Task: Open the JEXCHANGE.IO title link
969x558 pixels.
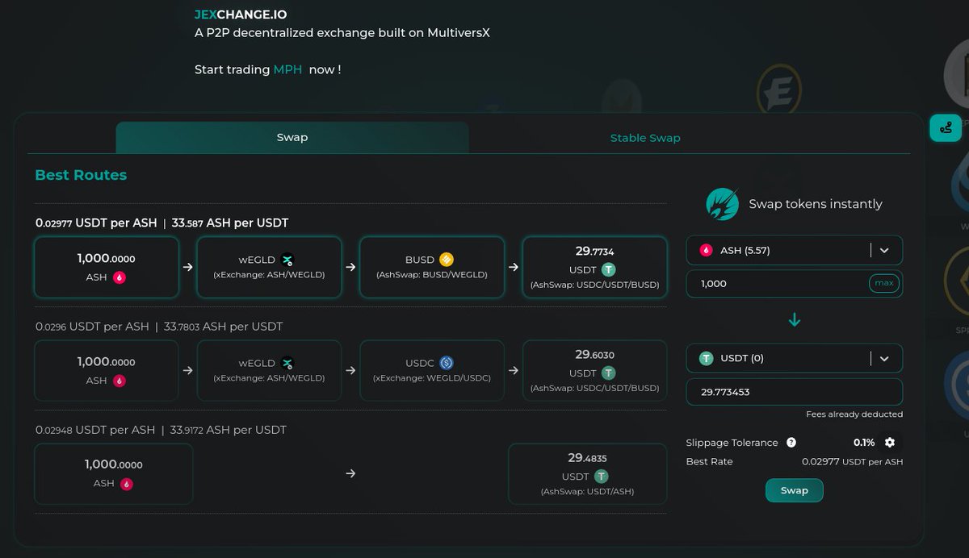Action: click(x=241, y=15)
